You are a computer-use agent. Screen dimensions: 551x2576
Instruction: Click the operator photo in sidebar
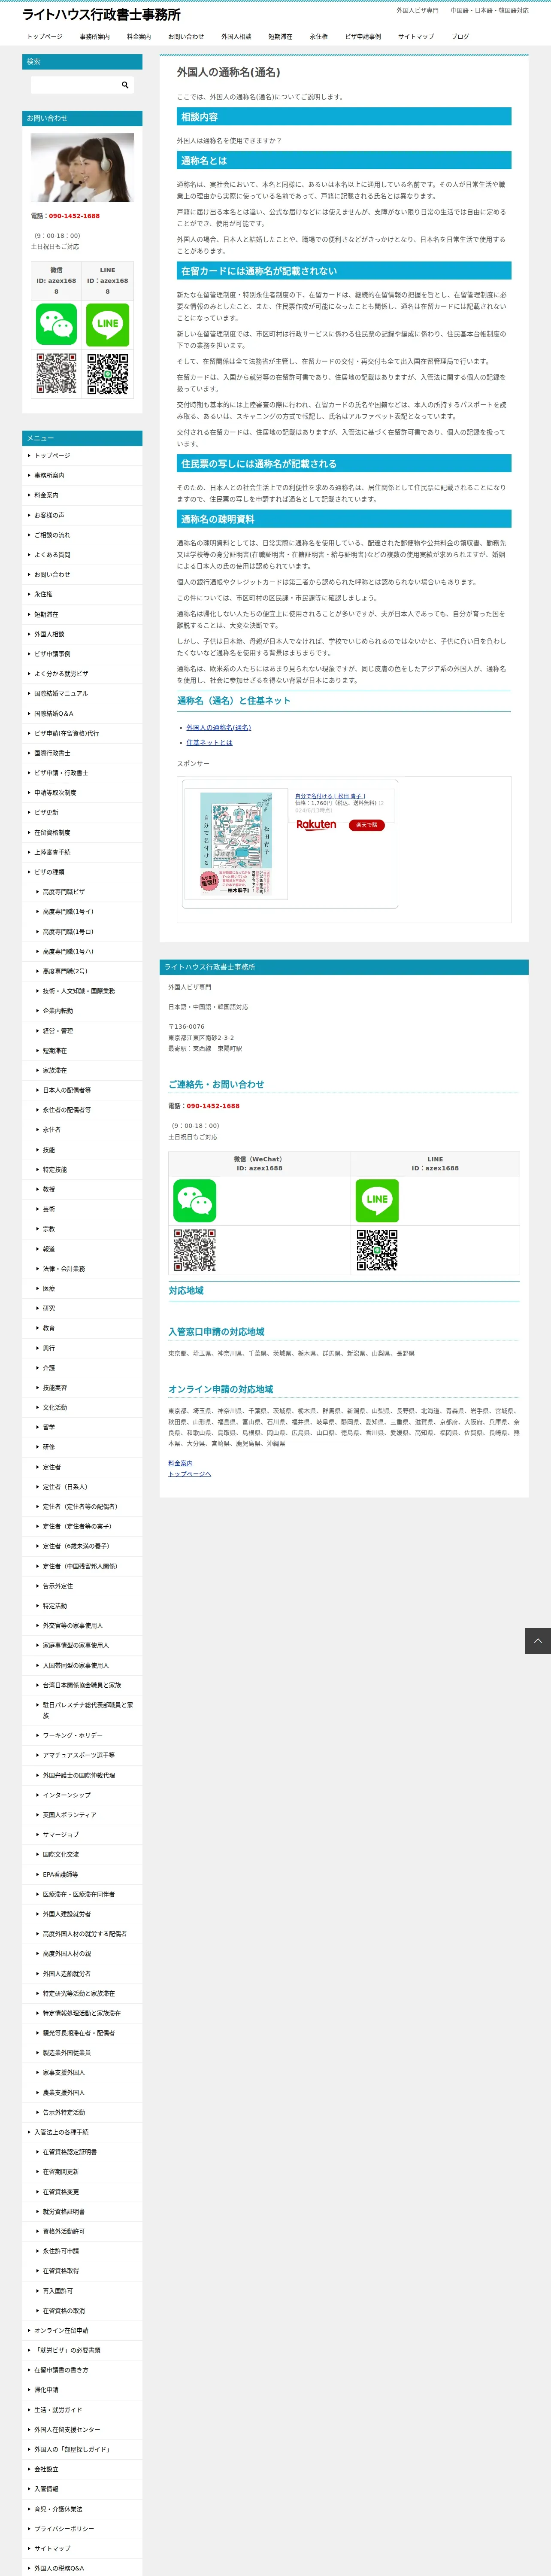tap(82, 168)
